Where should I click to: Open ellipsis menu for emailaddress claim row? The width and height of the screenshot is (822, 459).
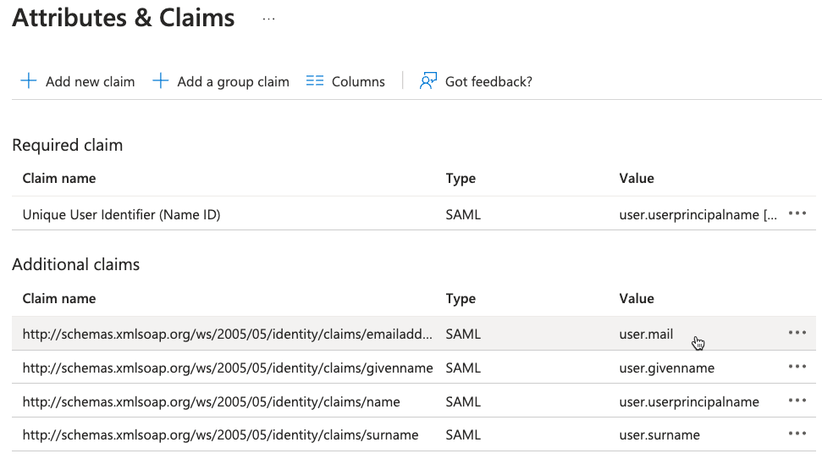coord(797,333)
